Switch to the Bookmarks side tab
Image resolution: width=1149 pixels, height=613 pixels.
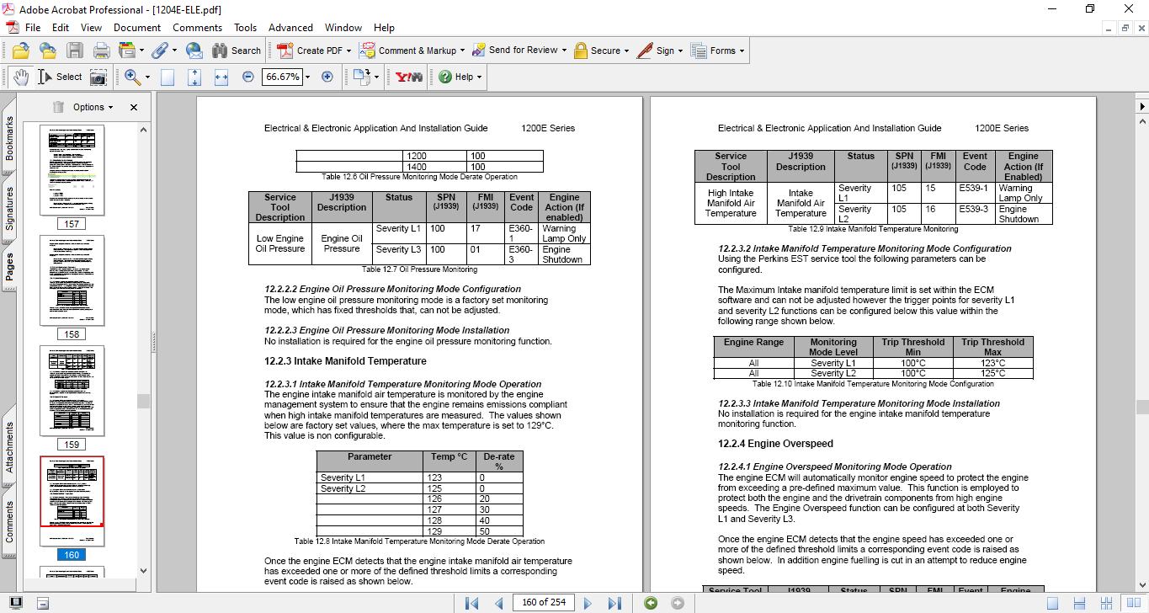click(9, 139)
